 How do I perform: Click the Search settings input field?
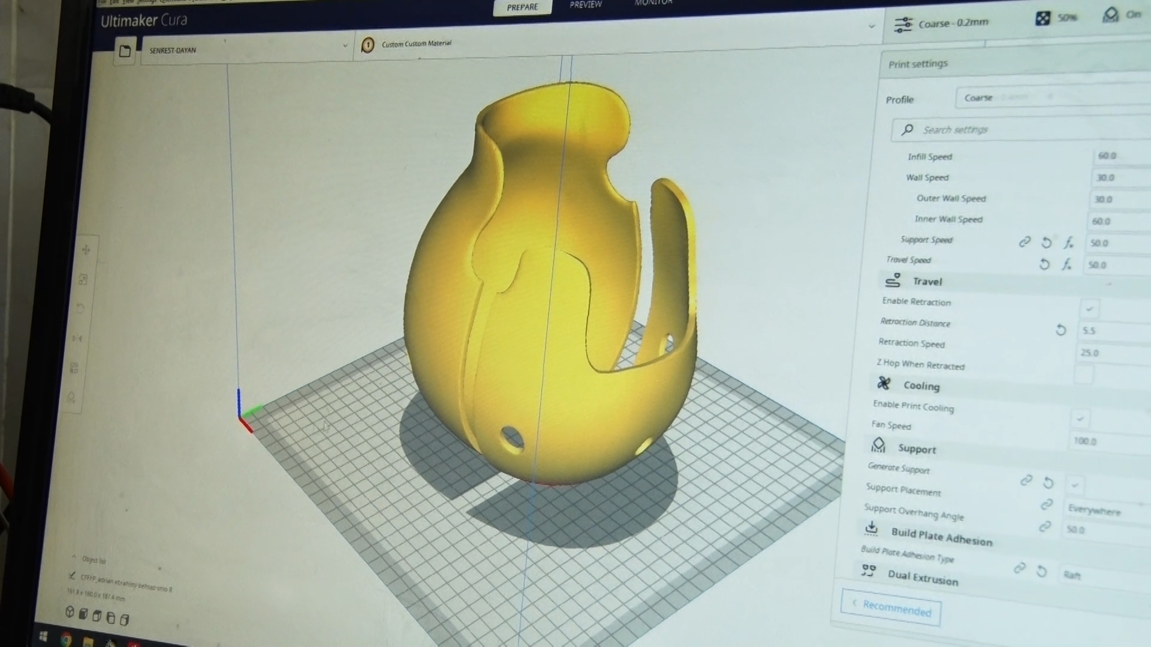pos(1019,130)
